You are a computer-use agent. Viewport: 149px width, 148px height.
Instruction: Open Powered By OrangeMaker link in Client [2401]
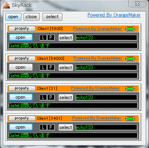(97, 118)
